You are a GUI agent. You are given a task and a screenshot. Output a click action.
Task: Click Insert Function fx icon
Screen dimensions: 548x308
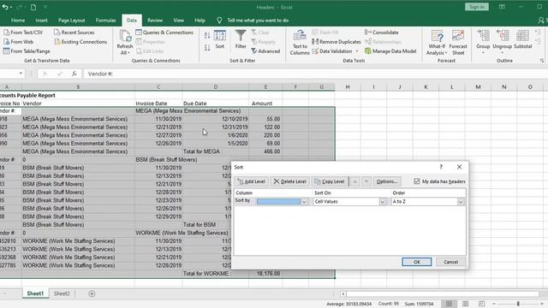[74, 74]
